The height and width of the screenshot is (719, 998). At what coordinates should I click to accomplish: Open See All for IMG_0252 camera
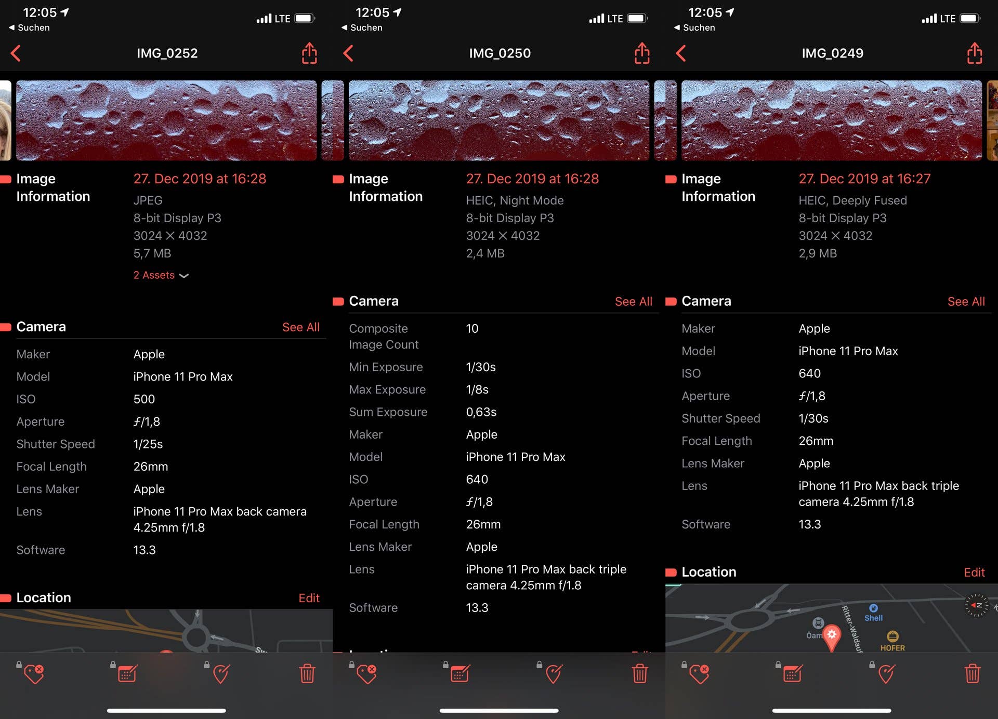pyautogui.click(x=300, y=327)
